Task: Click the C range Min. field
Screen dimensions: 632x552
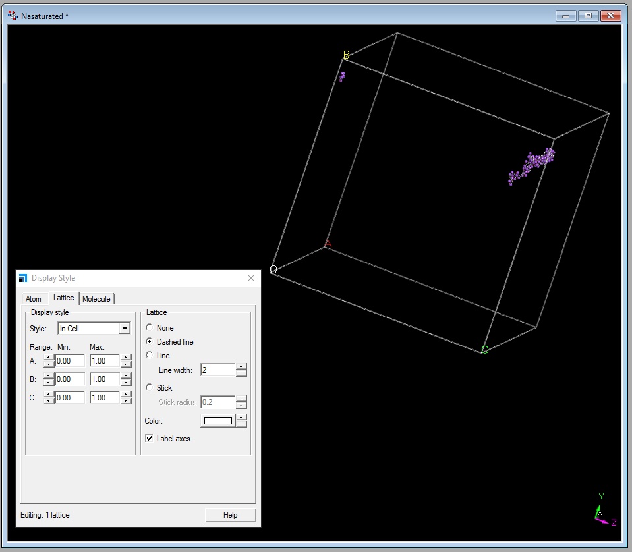Action: (x=70, y=398)
